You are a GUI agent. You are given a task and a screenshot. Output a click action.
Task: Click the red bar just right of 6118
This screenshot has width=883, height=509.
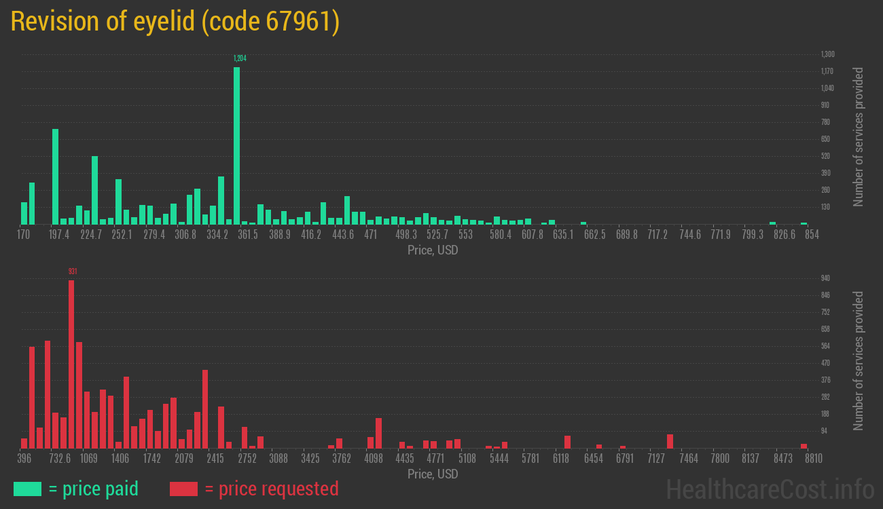pyautogui.click(x=567, y=442)
